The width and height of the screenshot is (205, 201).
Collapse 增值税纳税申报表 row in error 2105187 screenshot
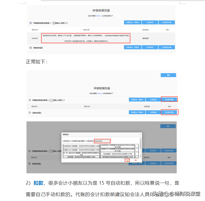[x=31, y=23]
